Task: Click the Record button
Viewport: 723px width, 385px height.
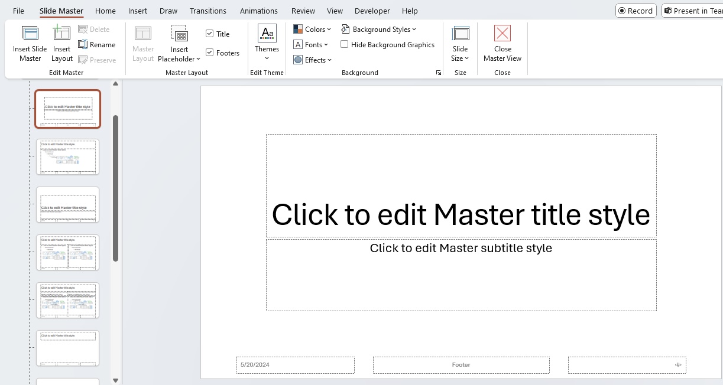Action: 636,11
